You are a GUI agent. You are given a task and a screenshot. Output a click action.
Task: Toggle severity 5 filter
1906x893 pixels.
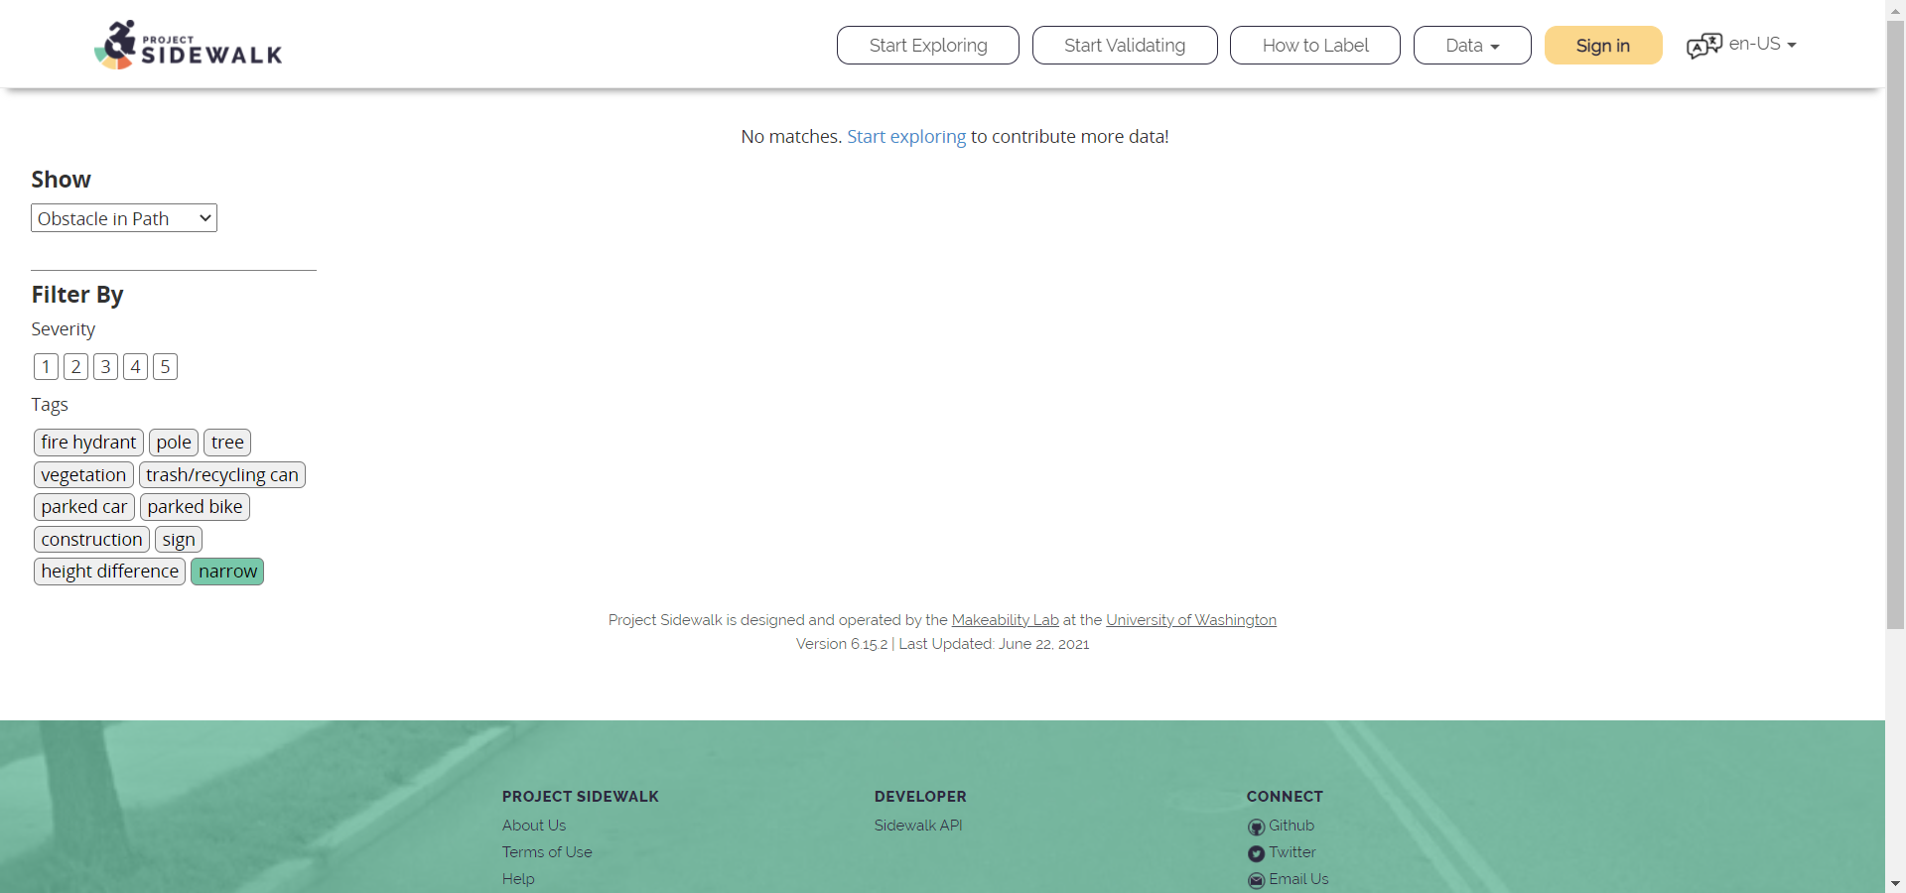[x=165, y=367]
